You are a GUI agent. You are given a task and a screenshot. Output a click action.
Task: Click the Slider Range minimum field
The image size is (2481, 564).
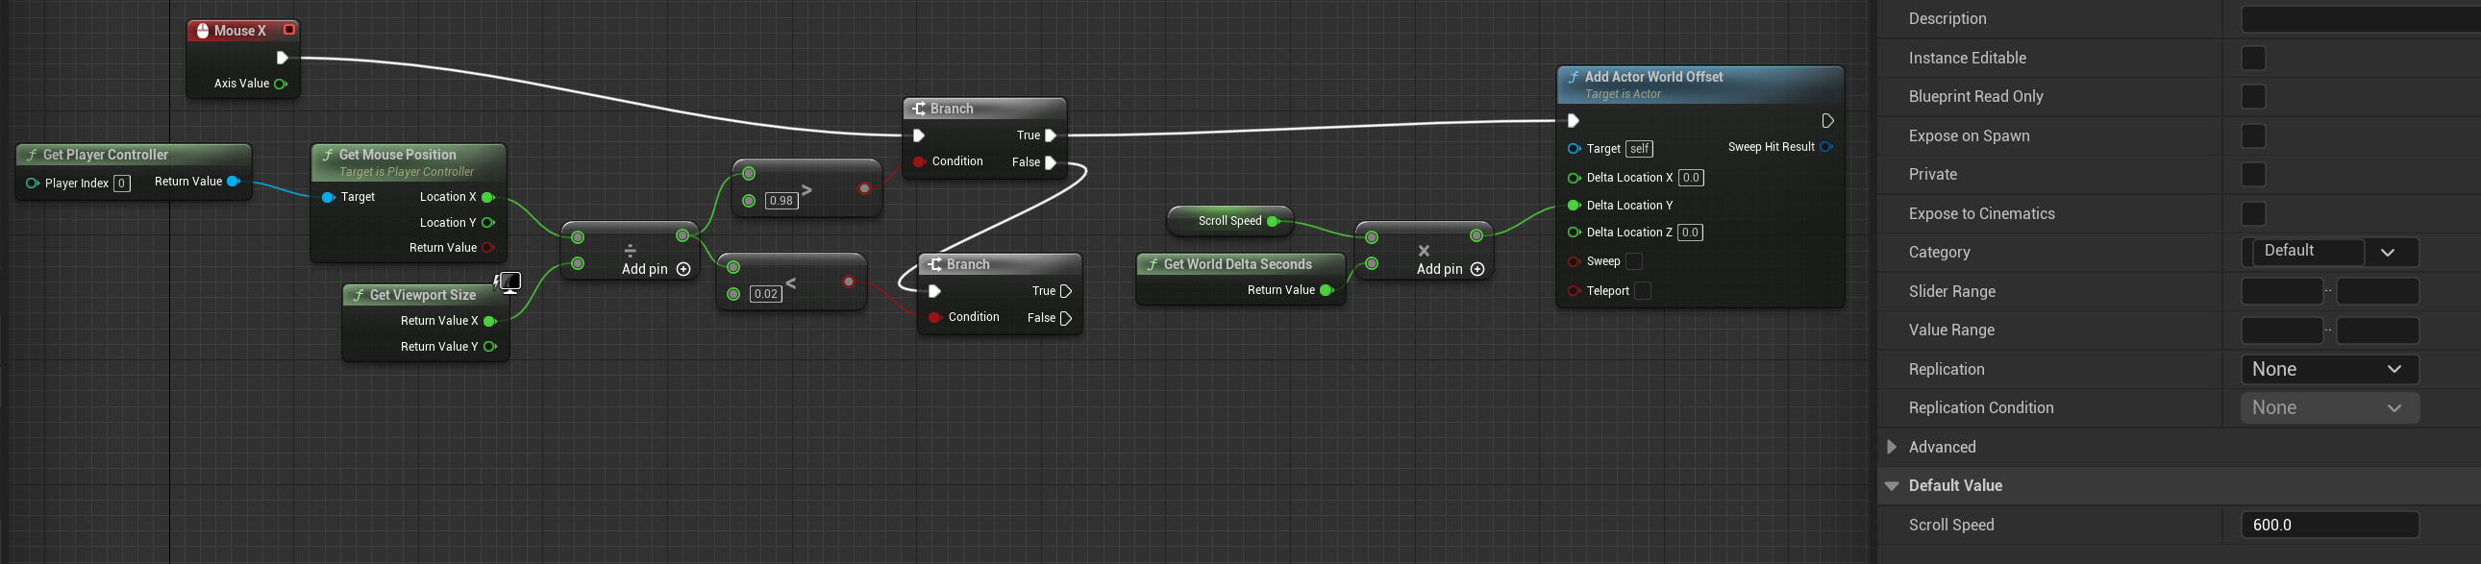[x=2283, y=292]
